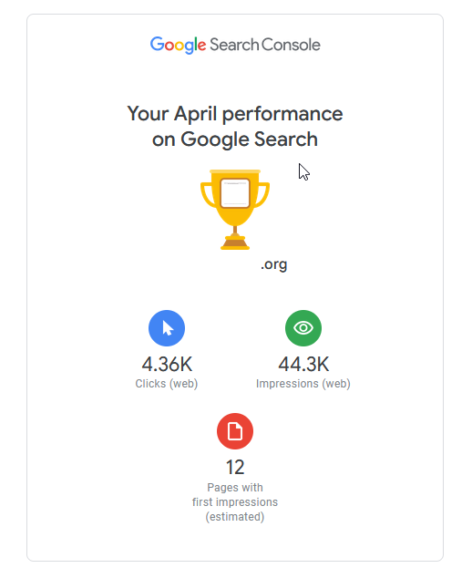Click the Clicks (web) label

coord(167,384)
